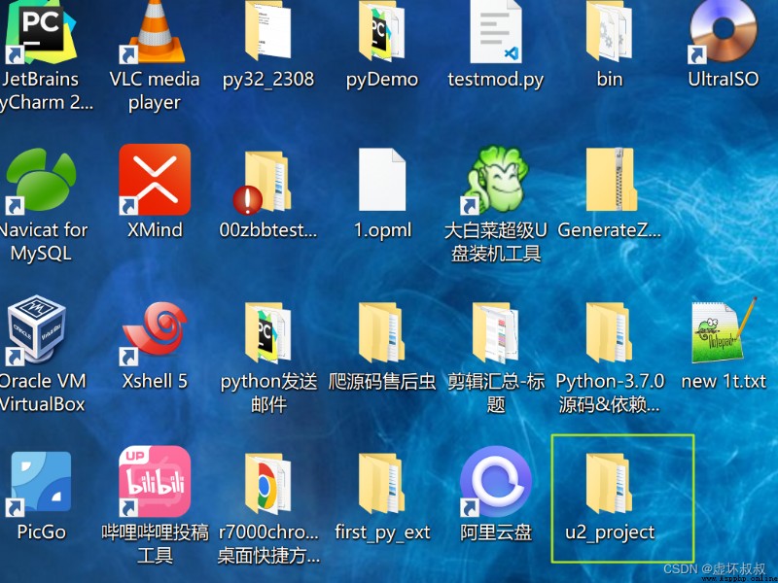Select the UltraISO disc icon
The height and width of the screenshot is (583, 778).
click(x=723, y=31)
